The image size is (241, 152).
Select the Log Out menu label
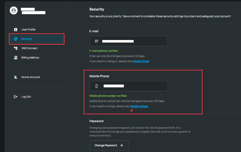26,96
